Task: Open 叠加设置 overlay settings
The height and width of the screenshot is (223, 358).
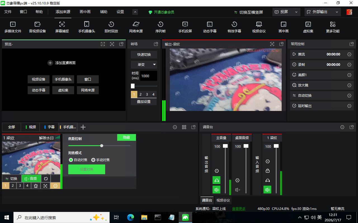Action: pos(144,102)
